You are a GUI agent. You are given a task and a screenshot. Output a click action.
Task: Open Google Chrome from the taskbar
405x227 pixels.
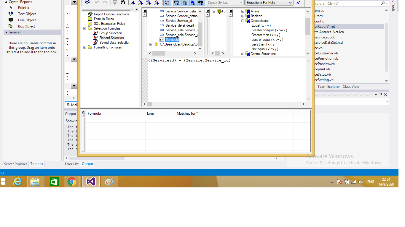72,181
